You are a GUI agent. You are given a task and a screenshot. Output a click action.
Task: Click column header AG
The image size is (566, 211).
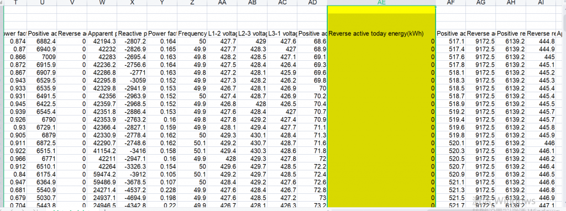pos(480,3)
